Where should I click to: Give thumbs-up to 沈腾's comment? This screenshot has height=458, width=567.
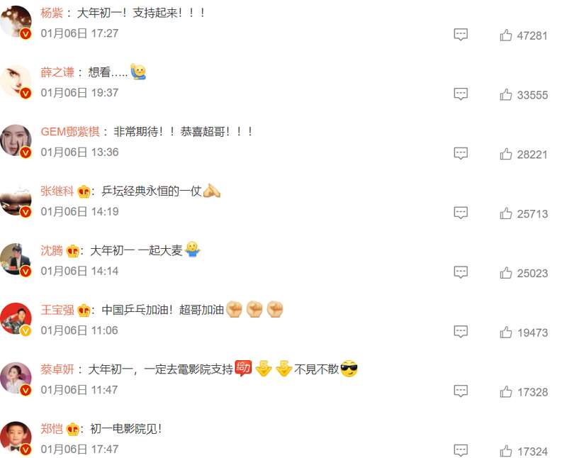[505, 273]
